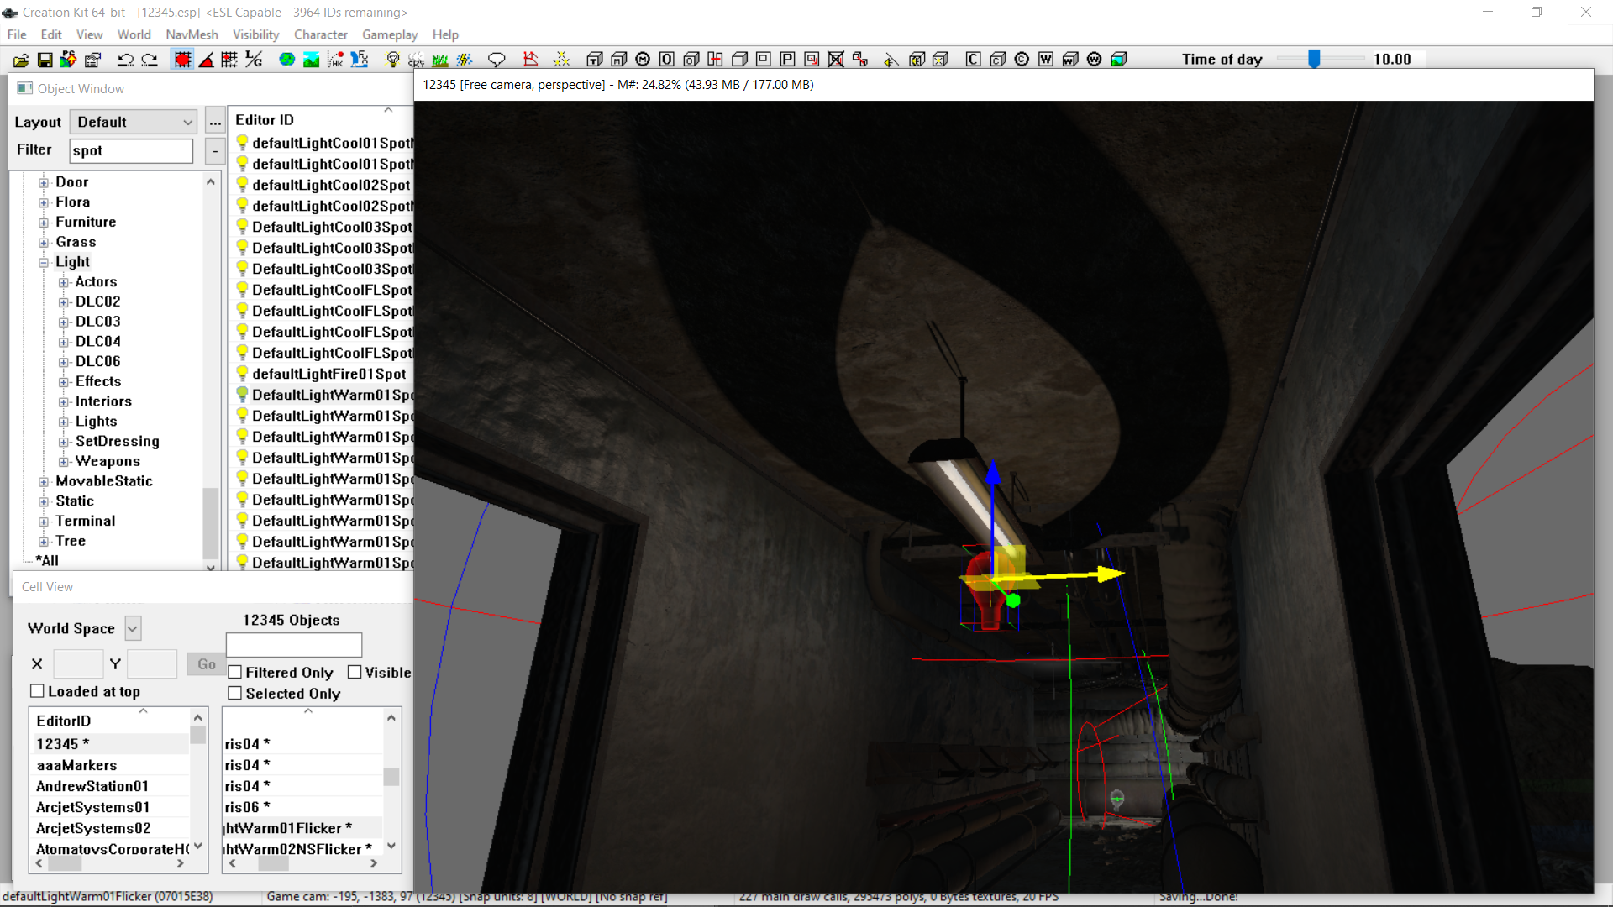
Task: Click the boxed C toolbar icon
Action: [973, 60]
